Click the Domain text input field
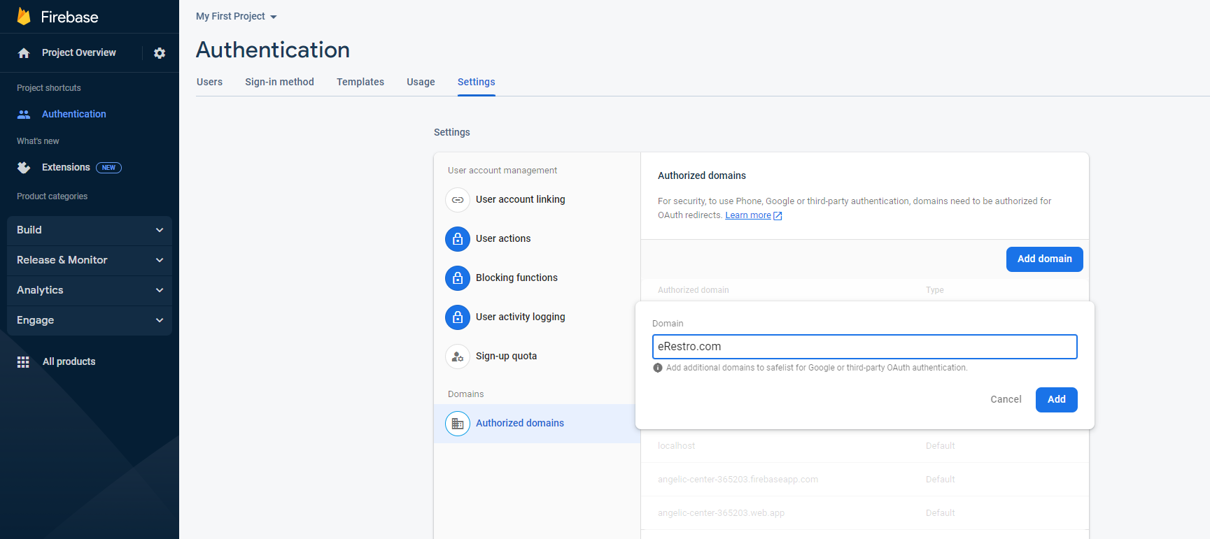Screen dimensions: 1210x539 864,347
